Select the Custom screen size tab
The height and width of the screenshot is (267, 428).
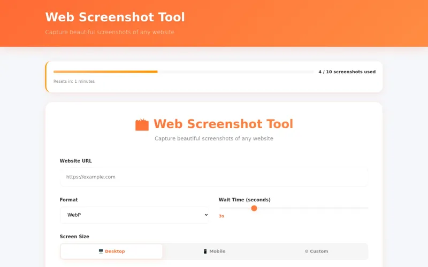point(316,251)
